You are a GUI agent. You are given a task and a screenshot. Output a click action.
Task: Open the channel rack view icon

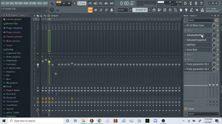click(165, 10)
